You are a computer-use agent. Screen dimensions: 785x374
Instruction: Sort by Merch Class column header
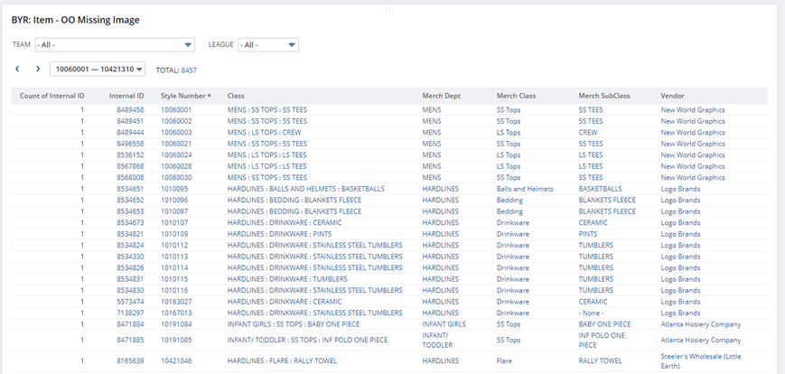516,96
